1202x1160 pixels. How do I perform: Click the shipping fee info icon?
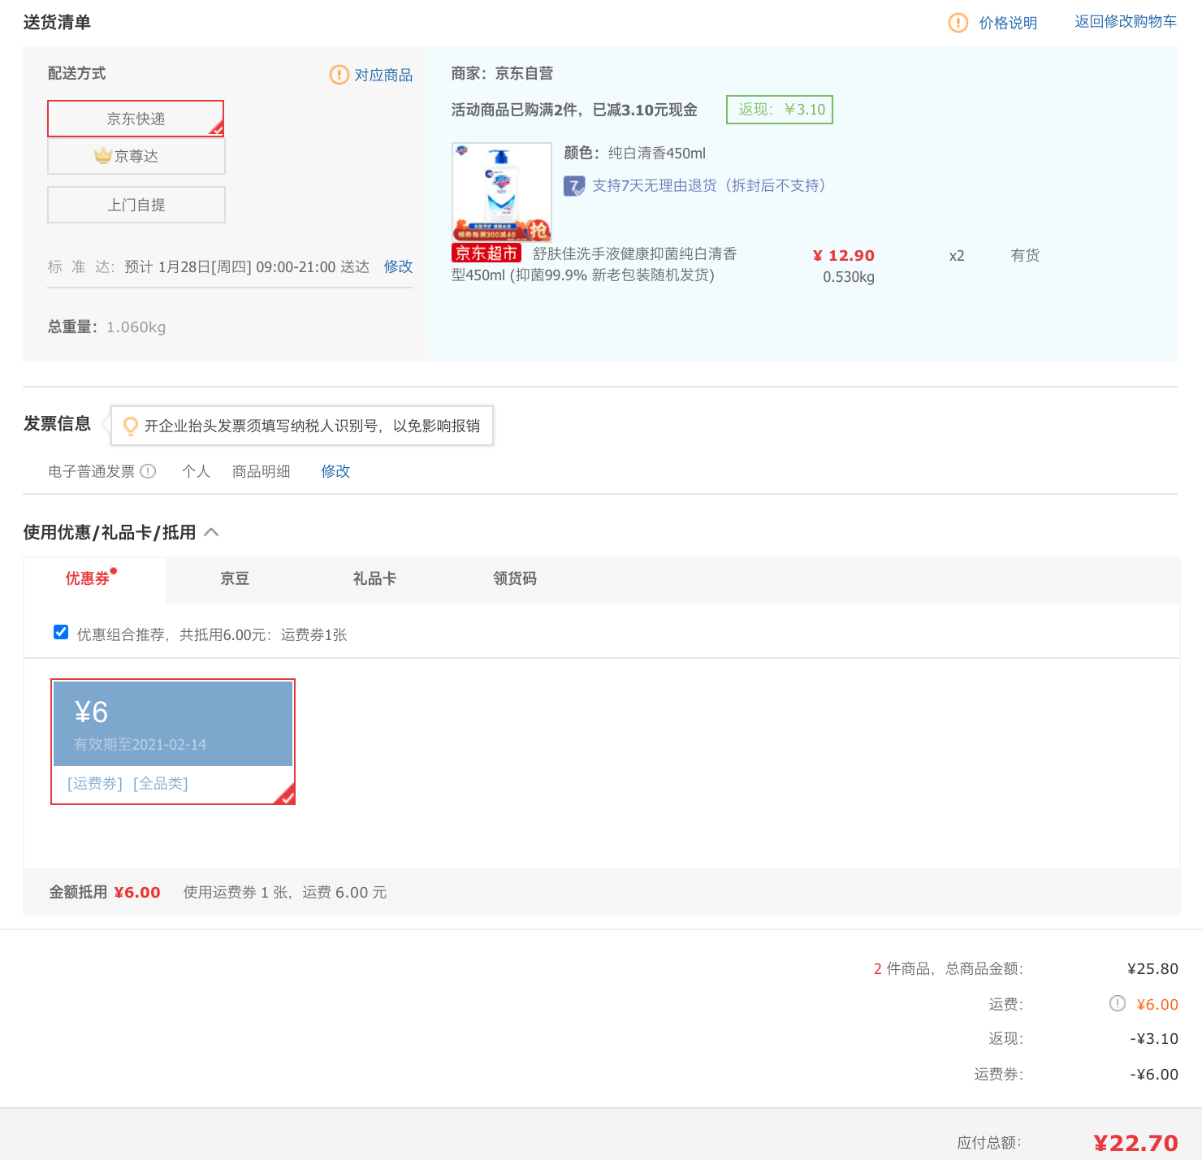(1118, 1003)
